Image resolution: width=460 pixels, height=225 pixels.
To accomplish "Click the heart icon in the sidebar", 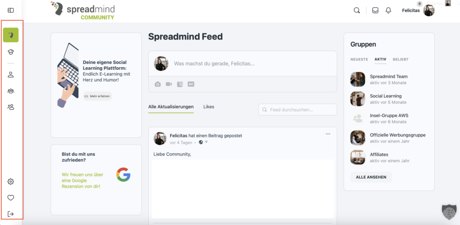I will tap(11, 198).
